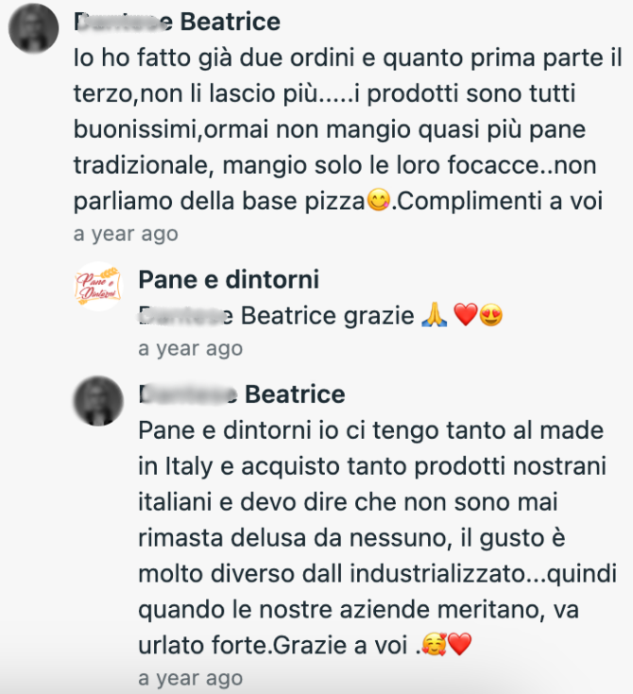Open the author name on the last reply
The width and height of the screenshot is (633, 694).
point(242,393)
